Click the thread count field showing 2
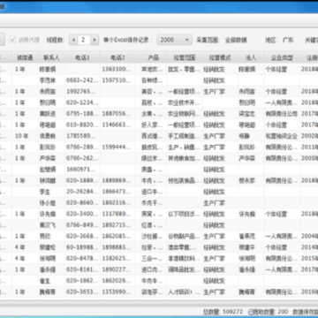Viewport: 318px width, 318px height. 84,40
